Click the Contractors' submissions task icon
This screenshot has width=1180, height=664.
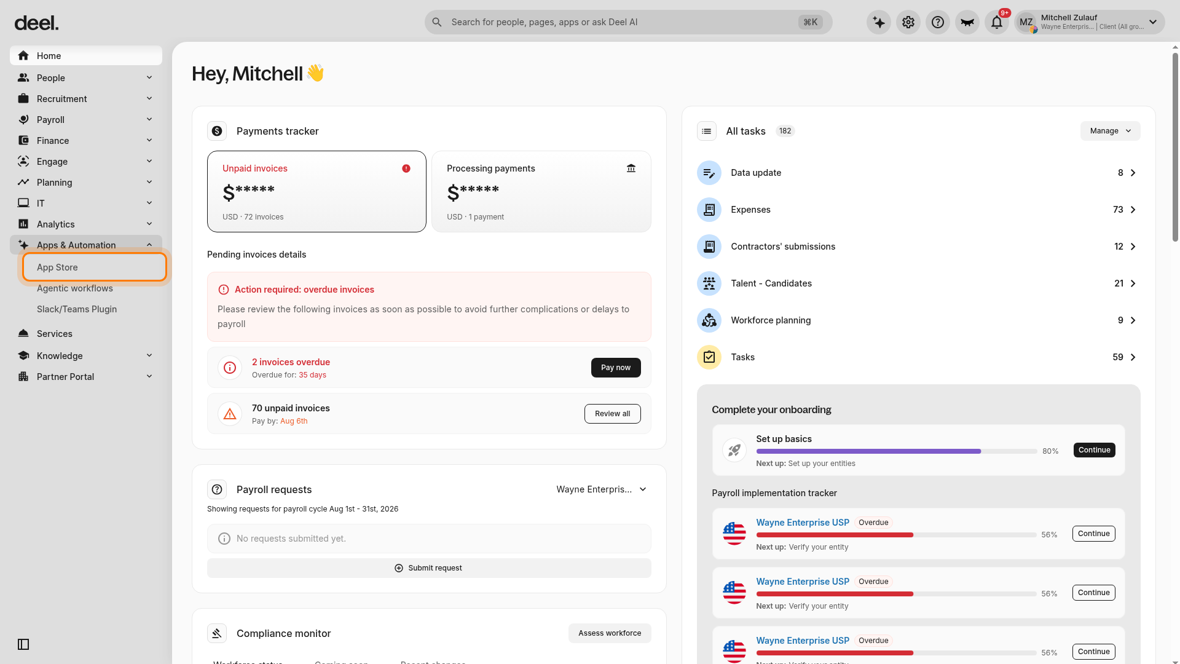point(709,247)
